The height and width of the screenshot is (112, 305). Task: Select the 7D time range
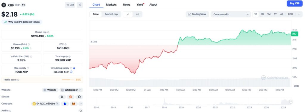point(262,14)
